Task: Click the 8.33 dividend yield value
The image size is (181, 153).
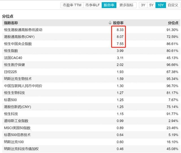Action: 120,30
